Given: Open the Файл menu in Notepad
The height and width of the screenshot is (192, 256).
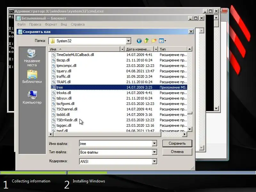Looking at the screenshot, I should click(21, 24).
